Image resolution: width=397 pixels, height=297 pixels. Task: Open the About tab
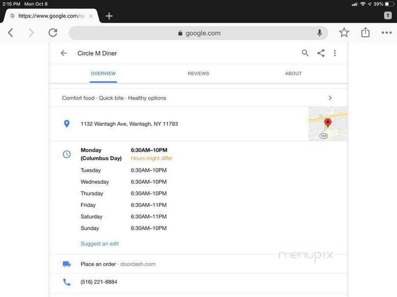(x=293, y=74)
